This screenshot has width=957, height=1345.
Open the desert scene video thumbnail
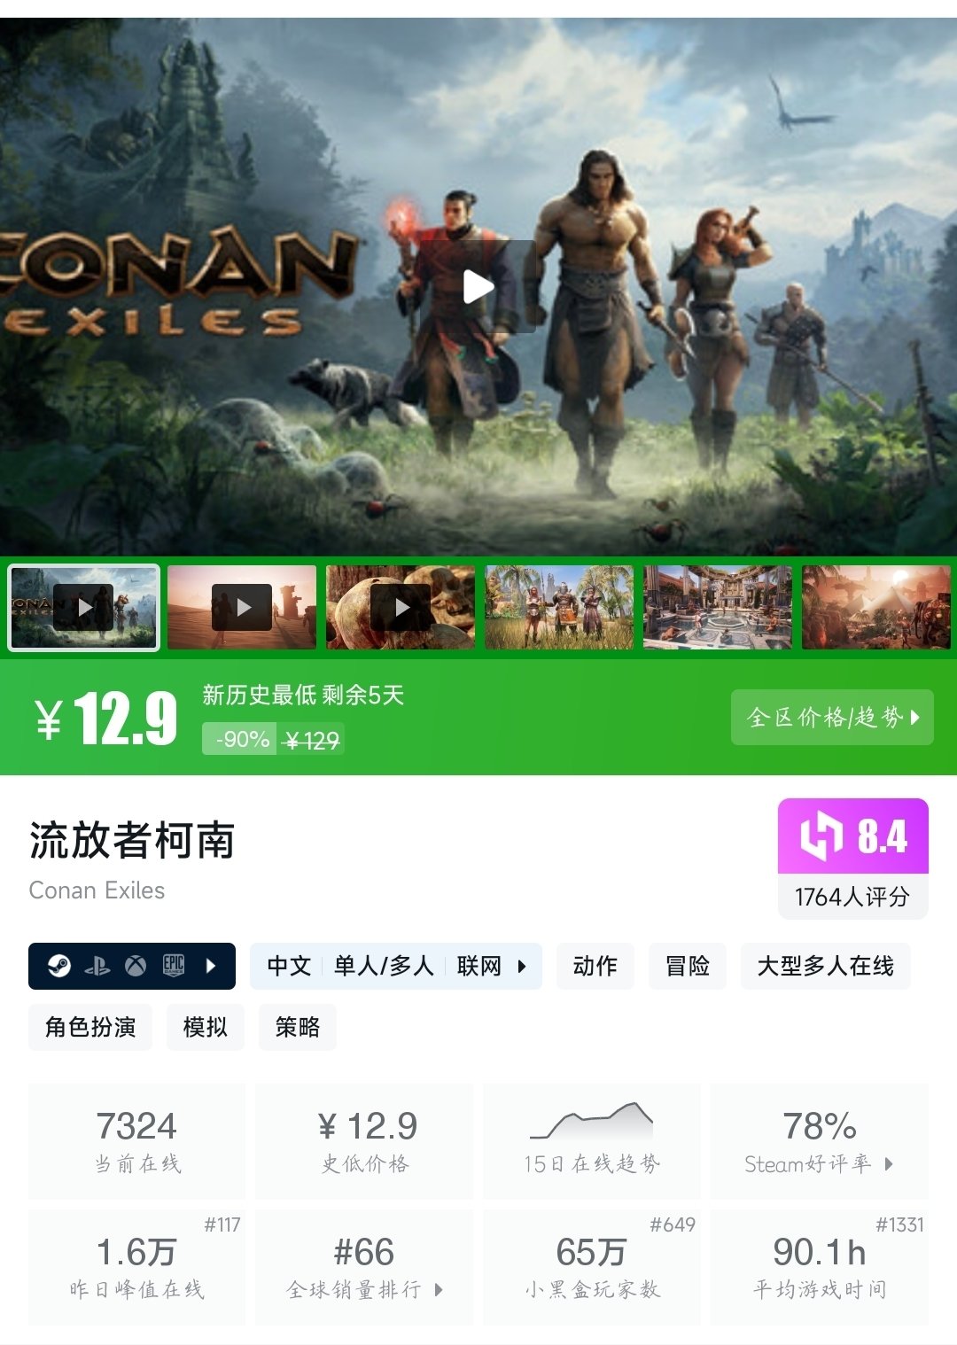(242, 608)
